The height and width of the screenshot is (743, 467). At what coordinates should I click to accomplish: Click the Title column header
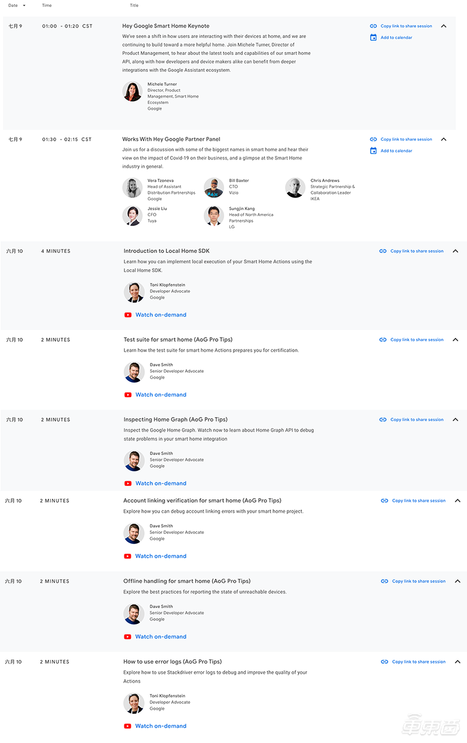134,6
